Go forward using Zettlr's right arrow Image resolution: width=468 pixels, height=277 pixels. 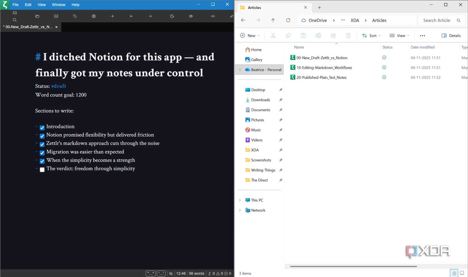point(150,16)
